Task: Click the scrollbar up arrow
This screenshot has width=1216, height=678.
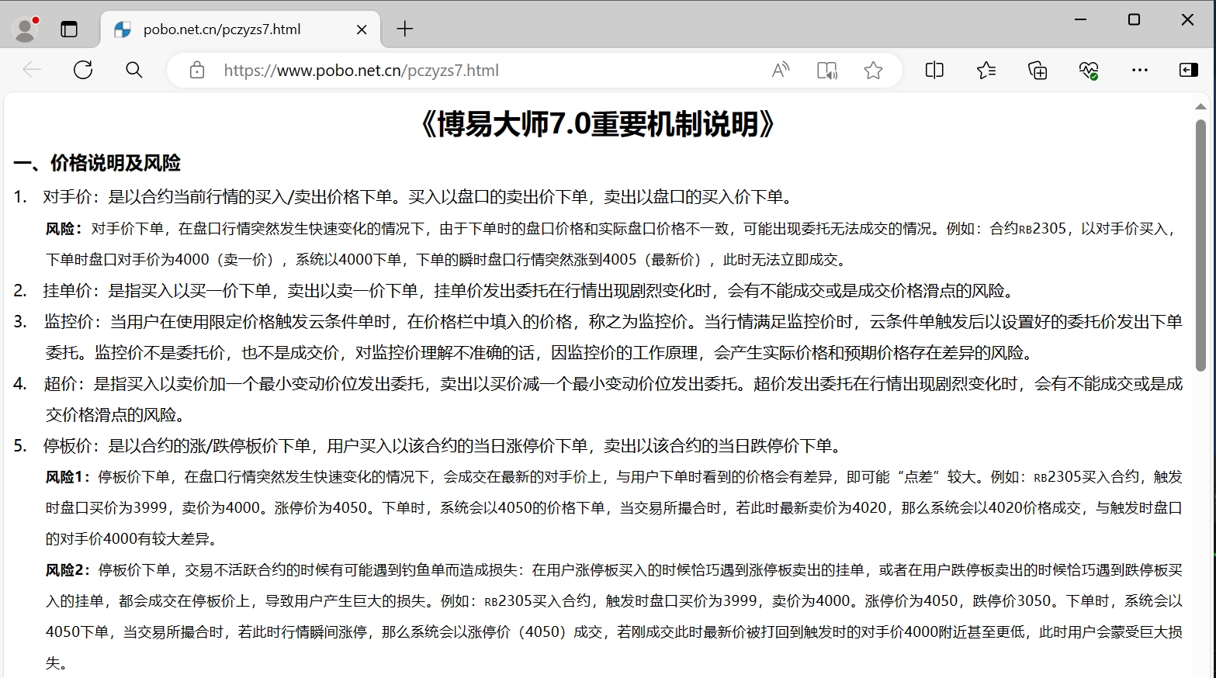Action: [x=1200, y=106]
